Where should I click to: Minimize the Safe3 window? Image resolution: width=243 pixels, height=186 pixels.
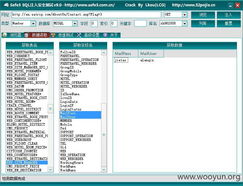coord(231,6)
